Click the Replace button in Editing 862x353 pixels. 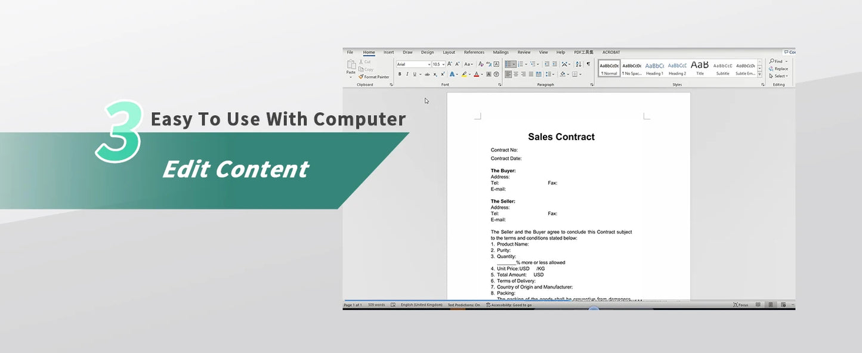[779, 69]
